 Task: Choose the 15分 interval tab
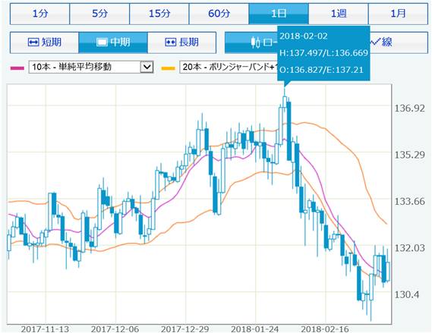(159, 14)
